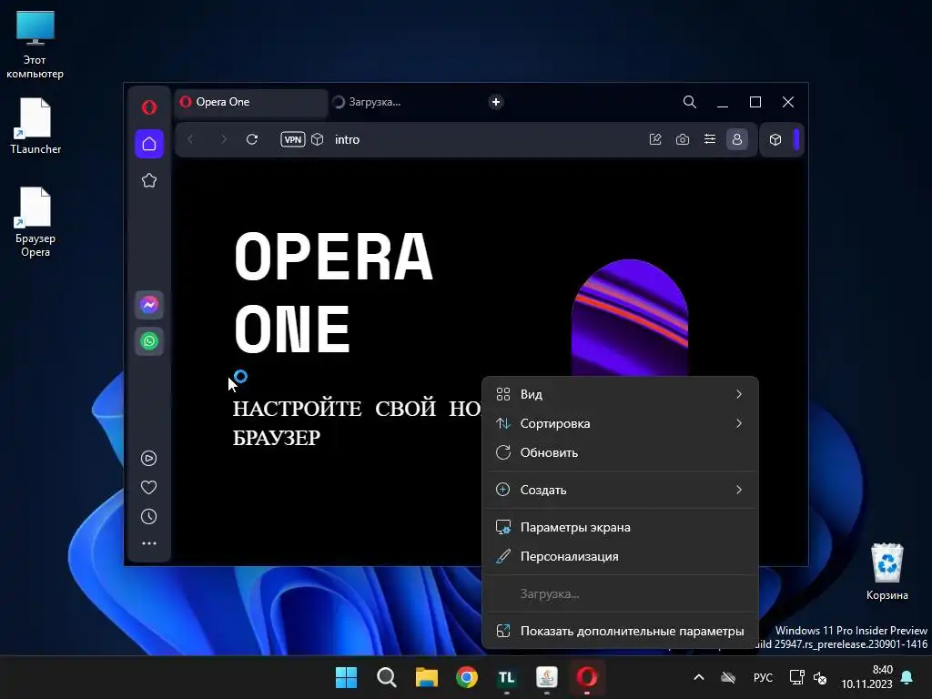The height and width of the screenshot is (699, 932).
Task: Switch input language РУС
Action: (764, 677)
